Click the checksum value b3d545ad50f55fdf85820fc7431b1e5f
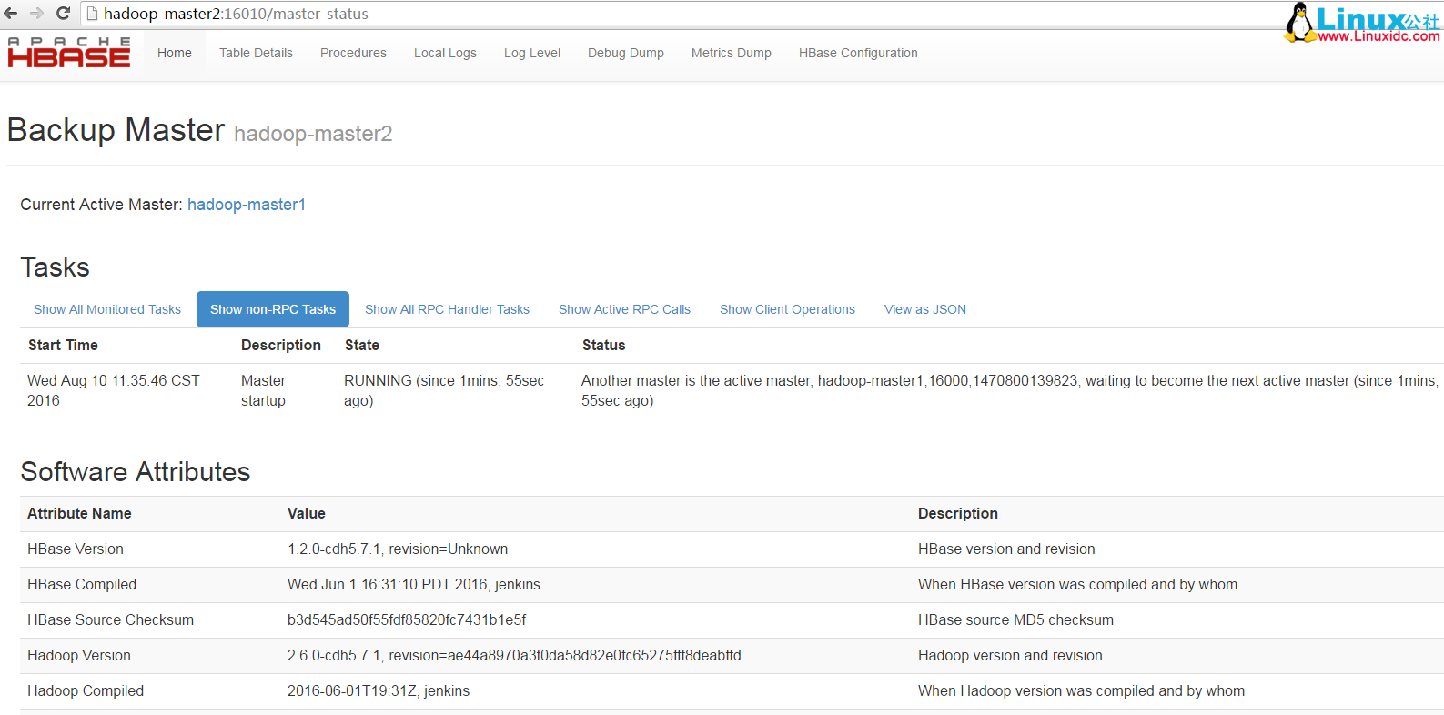The image size is (1444, 715). click(x=407, y=619)
